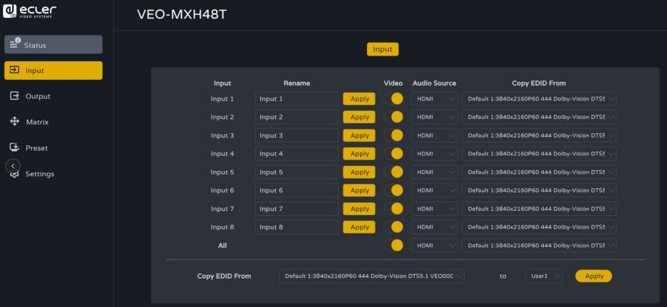Apply rename for Input 7
Image resolution: width=667 pixels, height=307 pixels.
[359, 209]
